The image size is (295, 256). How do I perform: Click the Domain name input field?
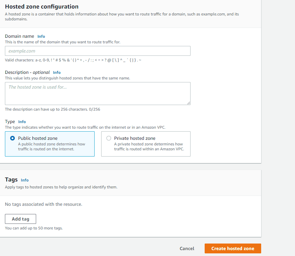98,51
